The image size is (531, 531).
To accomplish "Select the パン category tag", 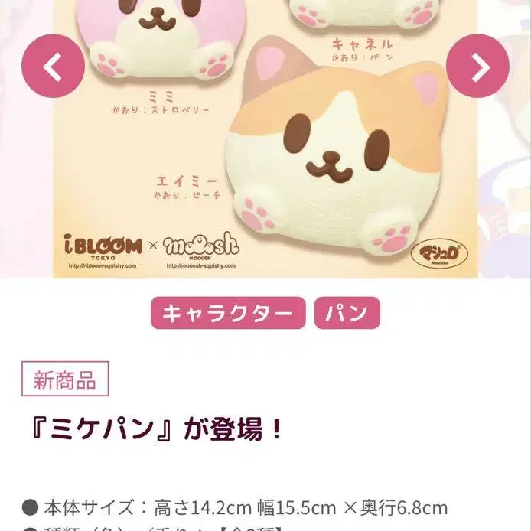I will 347,313.
